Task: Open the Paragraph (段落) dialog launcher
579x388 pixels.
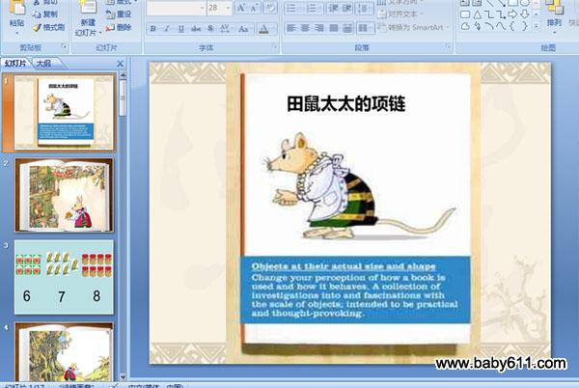Action: (448, 46)
